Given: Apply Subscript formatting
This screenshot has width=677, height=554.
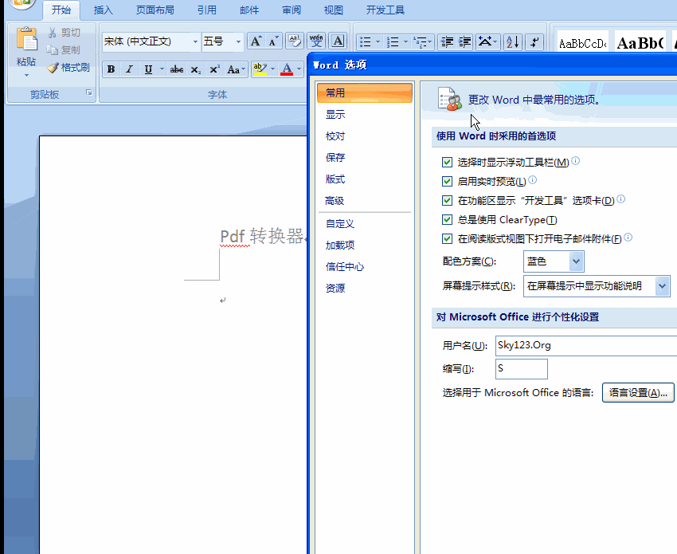Looking at the screenshot, I should click(x=196, y=69).
